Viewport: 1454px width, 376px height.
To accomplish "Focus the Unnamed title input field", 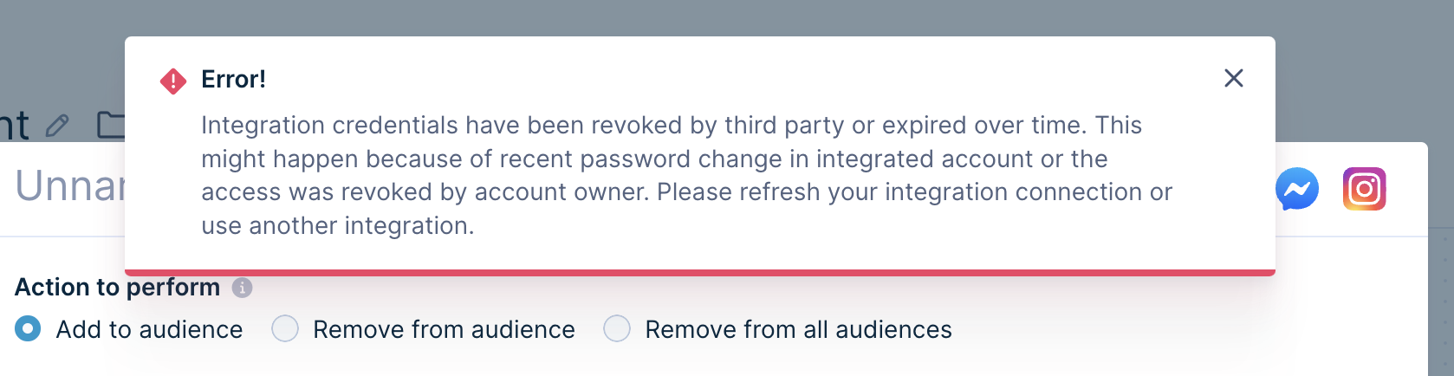I will coord(70,185).
